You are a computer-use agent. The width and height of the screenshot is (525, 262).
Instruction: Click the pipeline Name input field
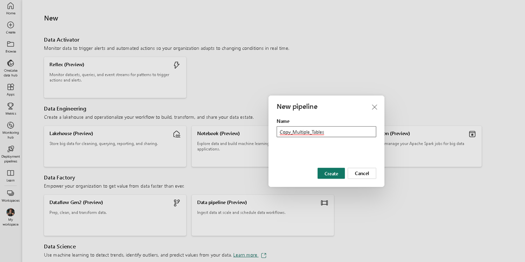click(326, 132)
